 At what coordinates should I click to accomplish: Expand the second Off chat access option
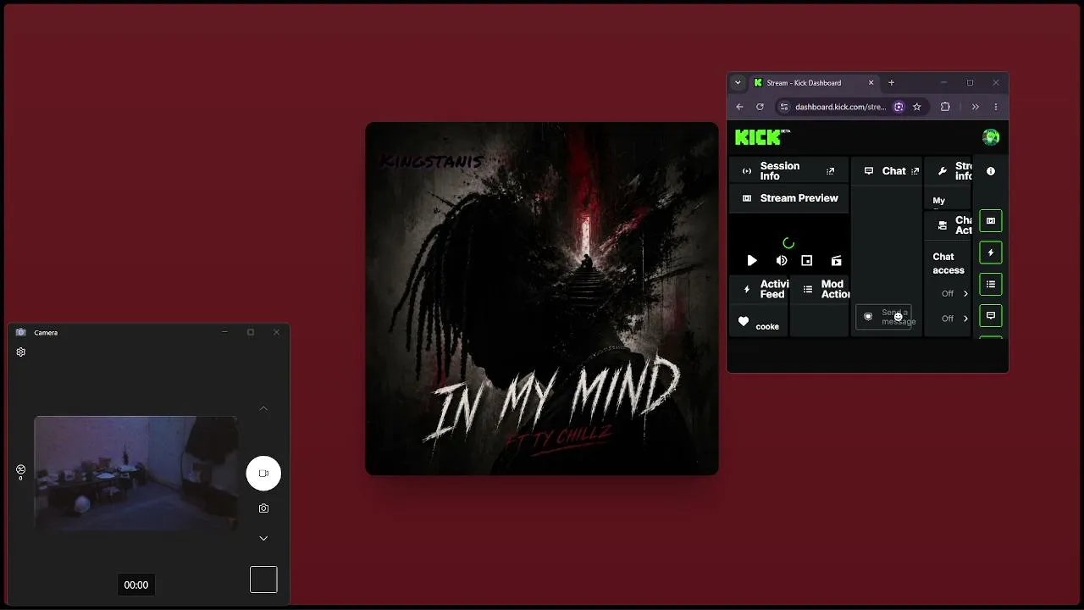click(954, 319)
